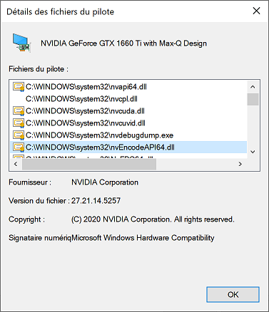Click the horizontal scrollbar thumb

pos(89,164)
